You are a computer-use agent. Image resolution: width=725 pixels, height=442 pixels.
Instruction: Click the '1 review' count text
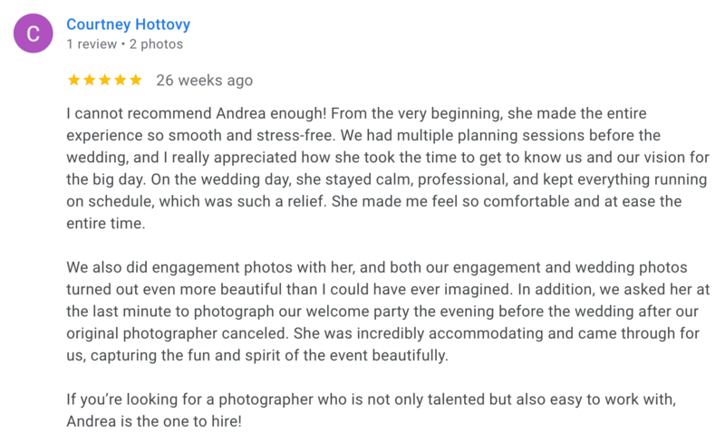click(x=92, y=43)
